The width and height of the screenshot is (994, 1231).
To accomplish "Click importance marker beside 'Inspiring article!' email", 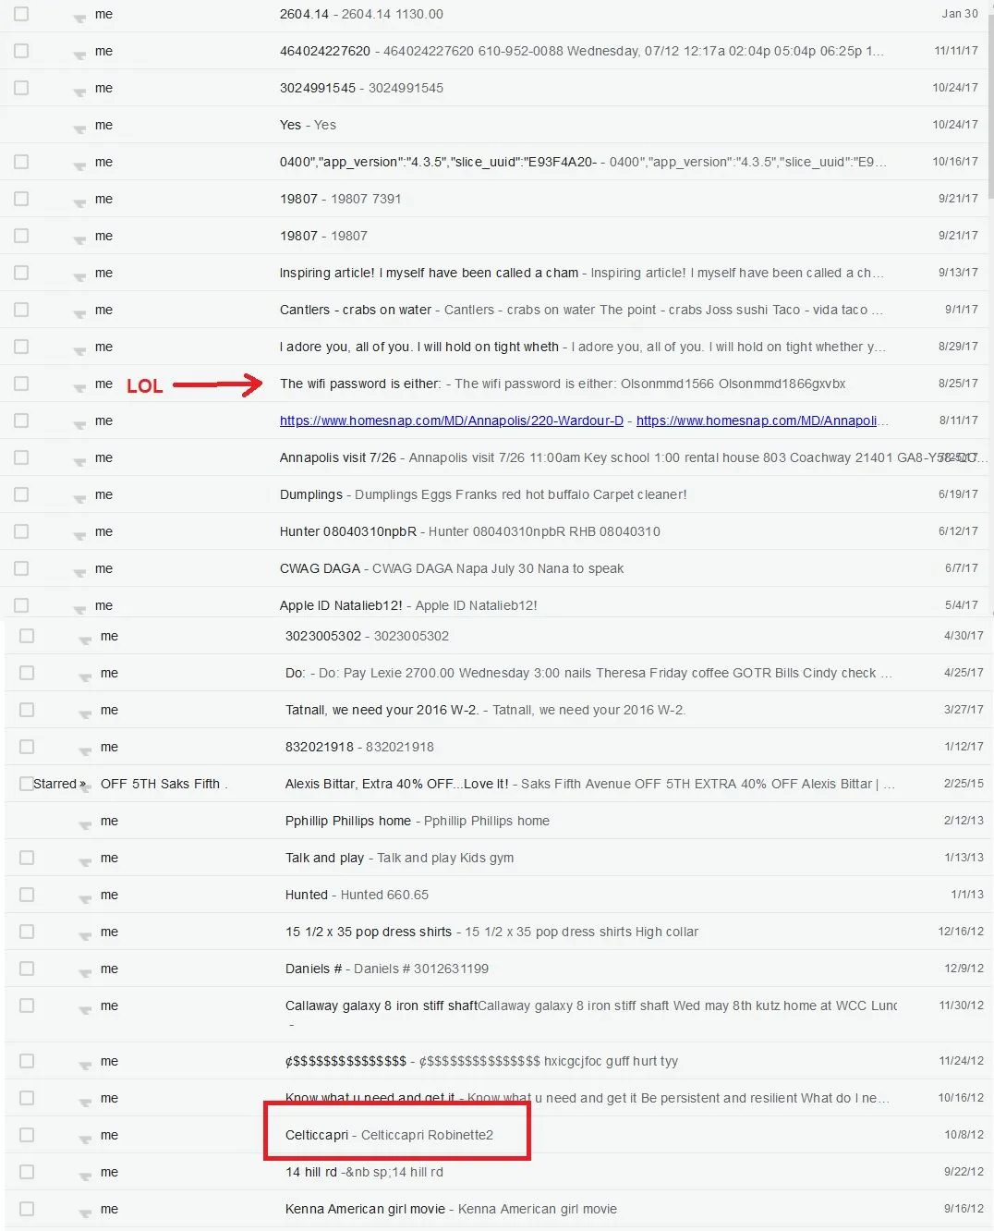I will tap(80, 275).
